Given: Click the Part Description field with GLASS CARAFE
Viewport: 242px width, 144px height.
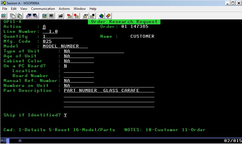Looking at the screenshot, I should [109, 90].
